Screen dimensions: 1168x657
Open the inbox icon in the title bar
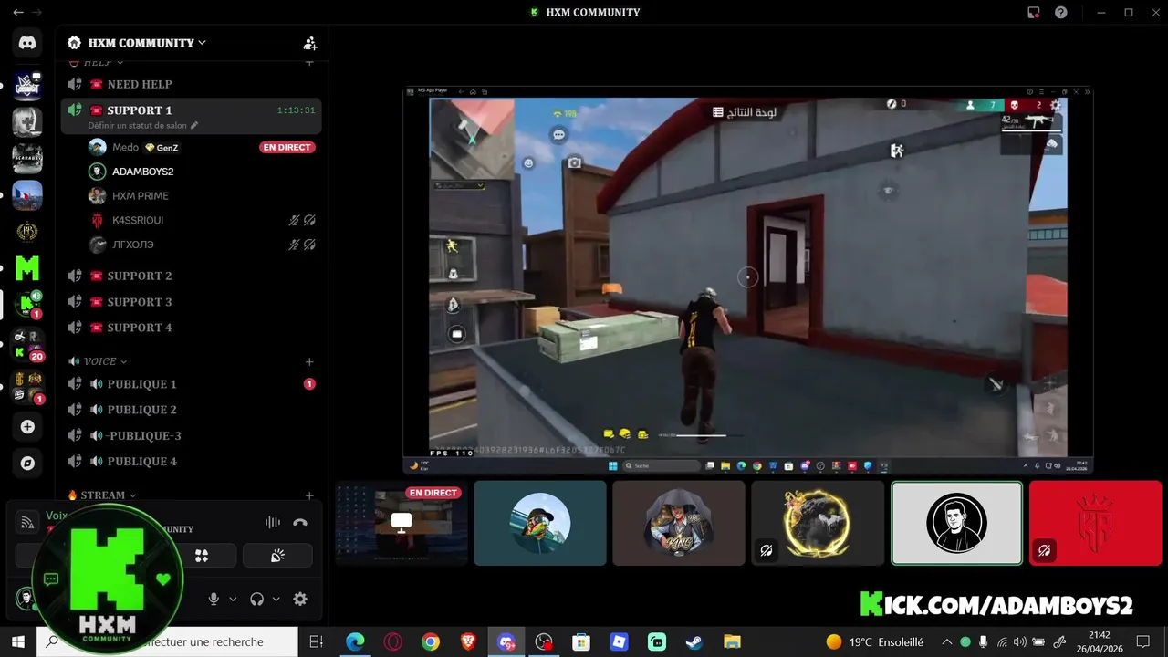coord(1033,12)
